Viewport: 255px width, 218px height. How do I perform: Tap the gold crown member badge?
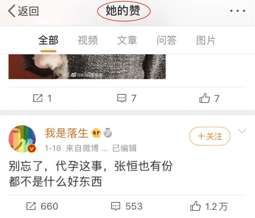pos(96,133)
